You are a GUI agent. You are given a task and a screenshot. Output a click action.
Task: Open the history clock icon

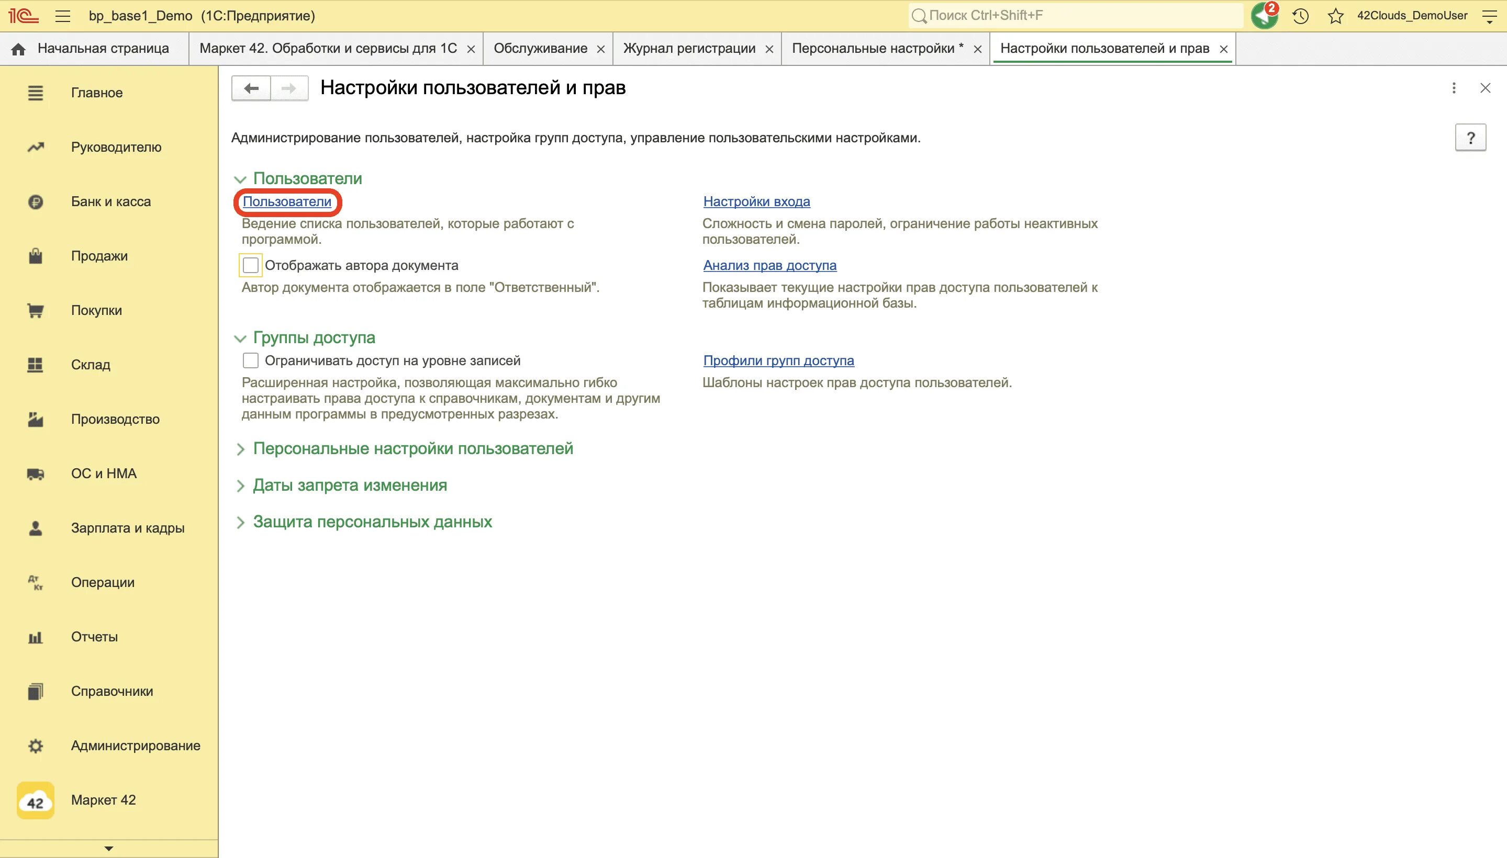(1300, 16)
